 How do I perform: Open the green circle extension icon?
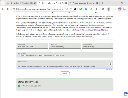tap(81, 9)
